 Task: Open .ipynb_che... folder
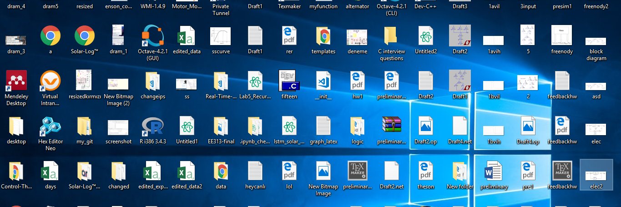point(255,127)
